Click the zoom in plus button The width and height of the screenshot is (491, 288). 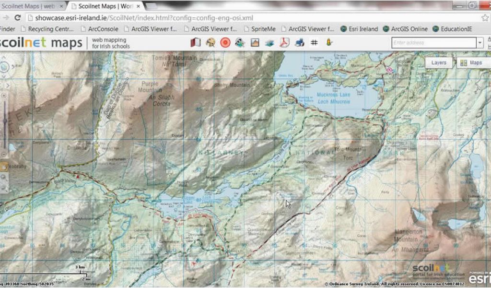click(x=4, y=95)
